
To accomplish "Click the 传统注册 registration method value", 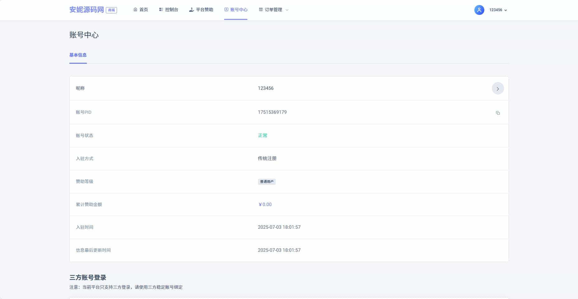I will tap(267, 159).
